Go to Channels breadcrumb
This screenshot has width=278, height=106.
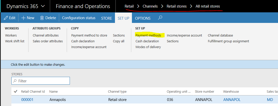click(x=150, y=6)
